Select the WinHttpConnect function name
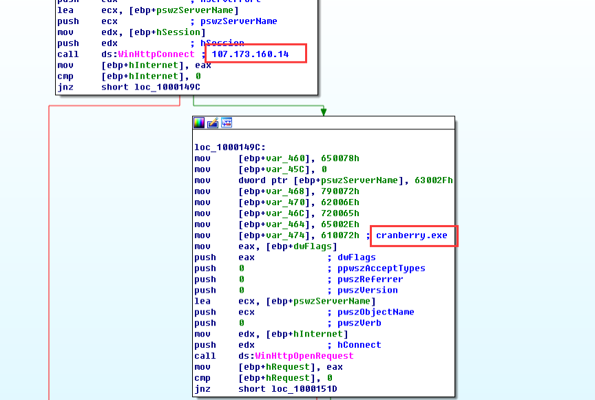Viewport: 595px width, 400px height. point(156,54)
